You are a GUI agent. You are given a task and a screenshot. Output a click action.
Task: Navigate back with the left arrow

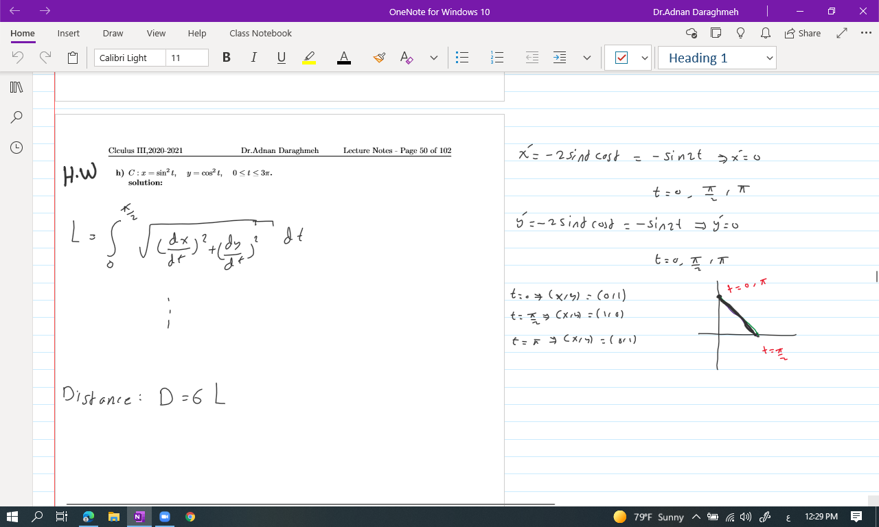tap(15, 11)
